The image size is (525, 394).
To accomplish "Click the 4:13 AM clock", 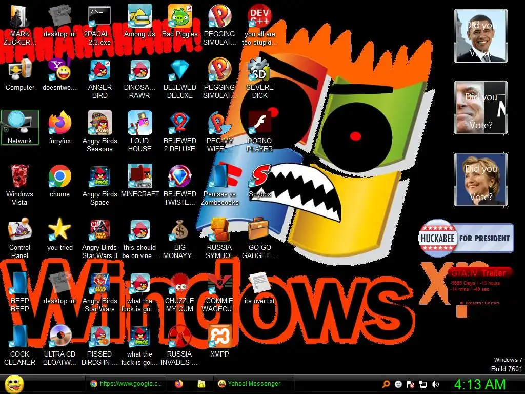I will point(480,384).
